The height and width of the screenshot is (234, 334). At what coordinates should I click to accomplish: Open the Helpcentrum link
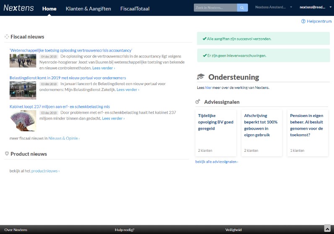319,21
